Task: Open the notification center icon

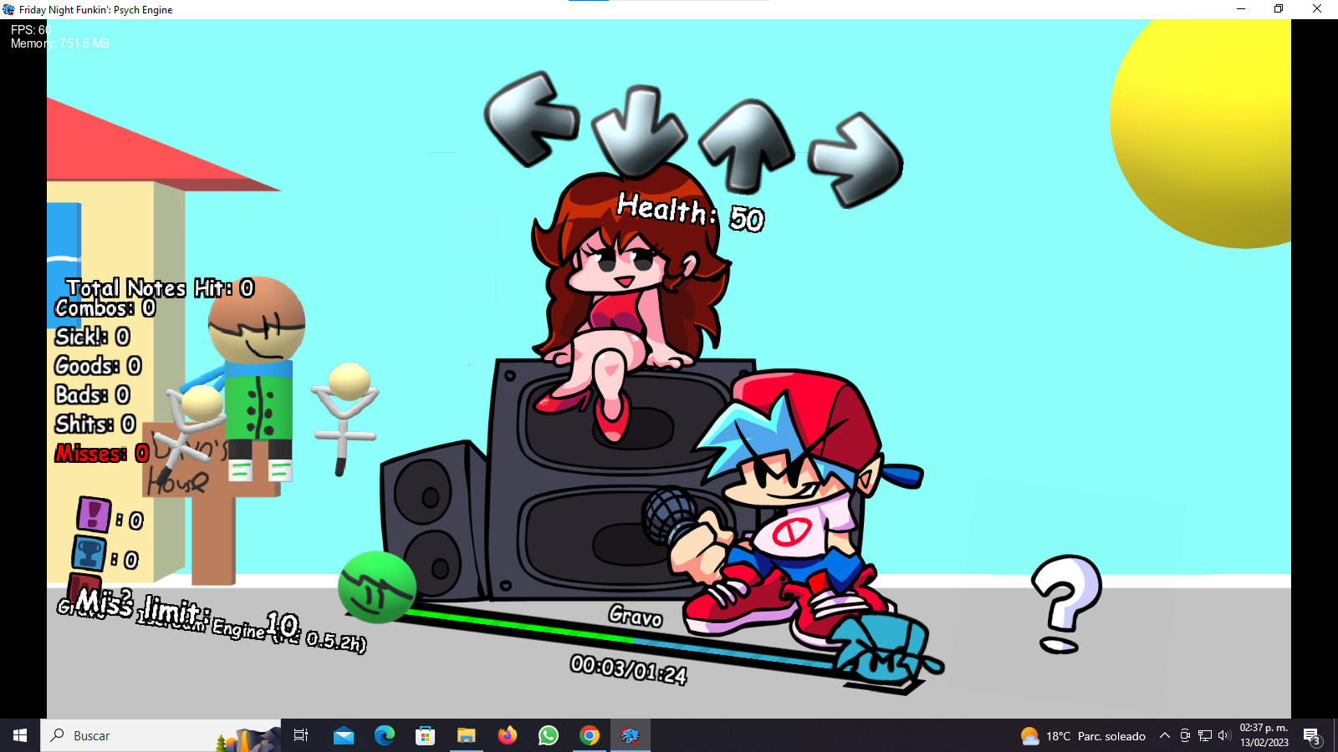Action: 1311,735
